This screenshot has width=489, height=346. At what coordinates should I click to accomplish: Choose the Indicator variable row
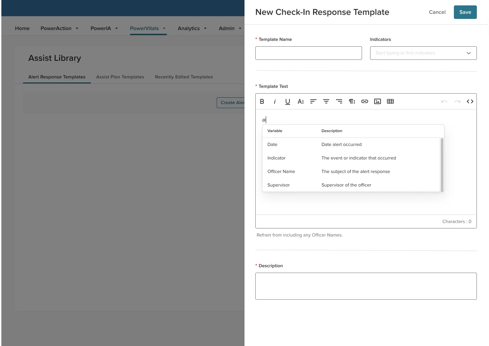[351, 158]
